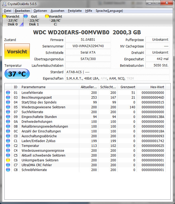Click the drive title WDC WD20EARS-00MVWB0
This screenshot has width=175, height=204.
coord(71,32)
